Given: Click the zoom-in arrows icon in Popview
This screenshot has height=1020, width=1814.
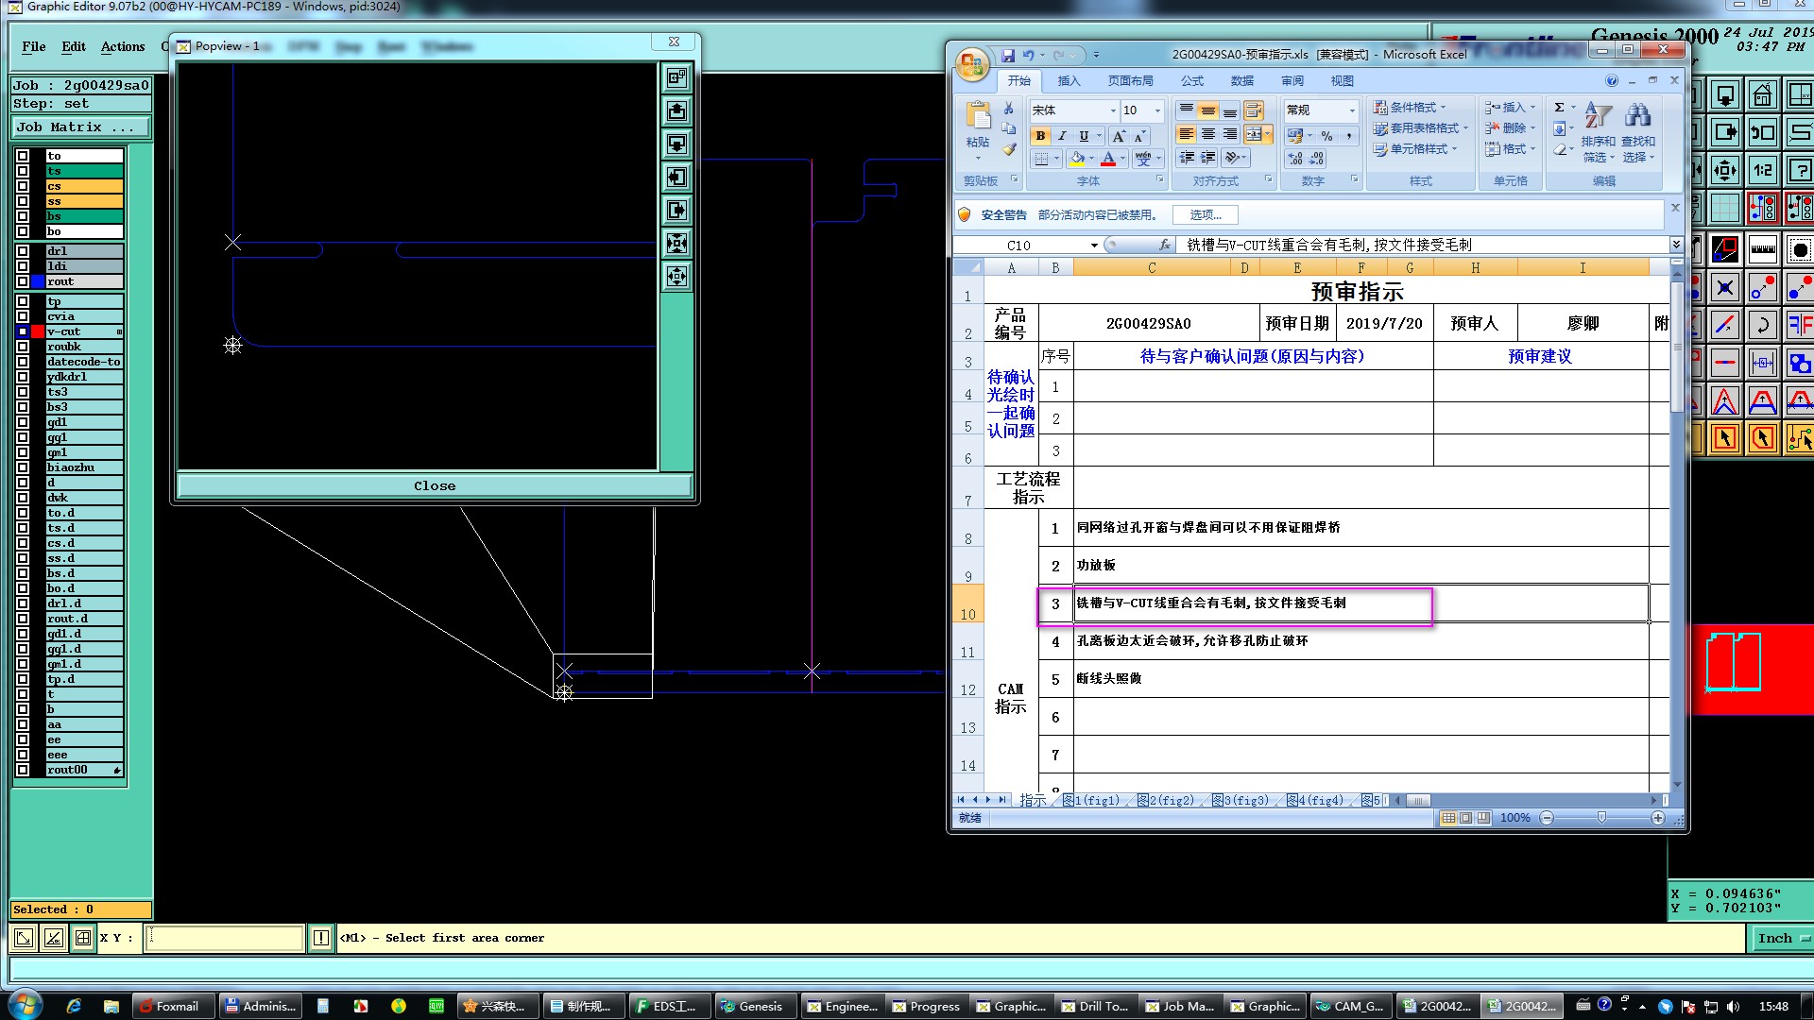Looking at the screenshot, I should click(676, 244).
